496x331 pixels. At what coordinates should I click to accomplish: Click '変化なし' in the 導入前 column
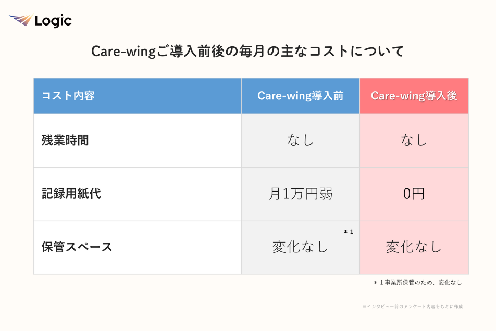pos(301,247)
